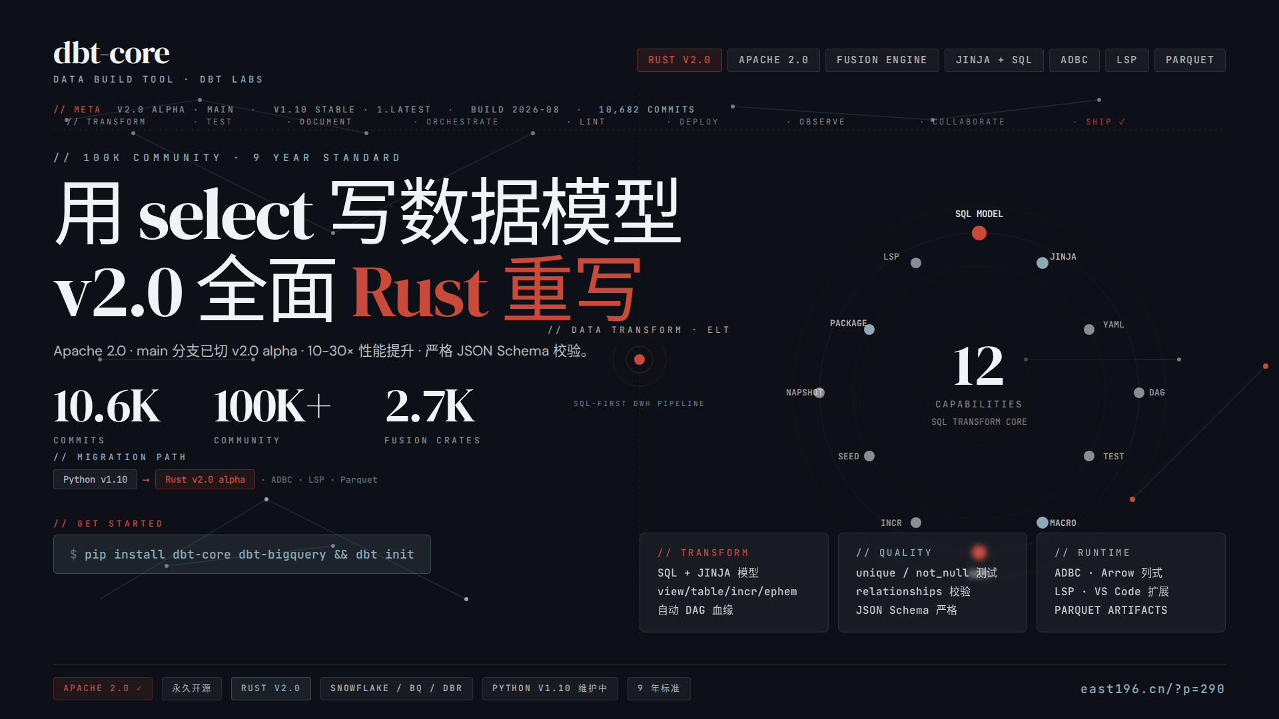Click the JINJA node dot
Screen dimensions: 1279x719
[x=1043, y=263]
